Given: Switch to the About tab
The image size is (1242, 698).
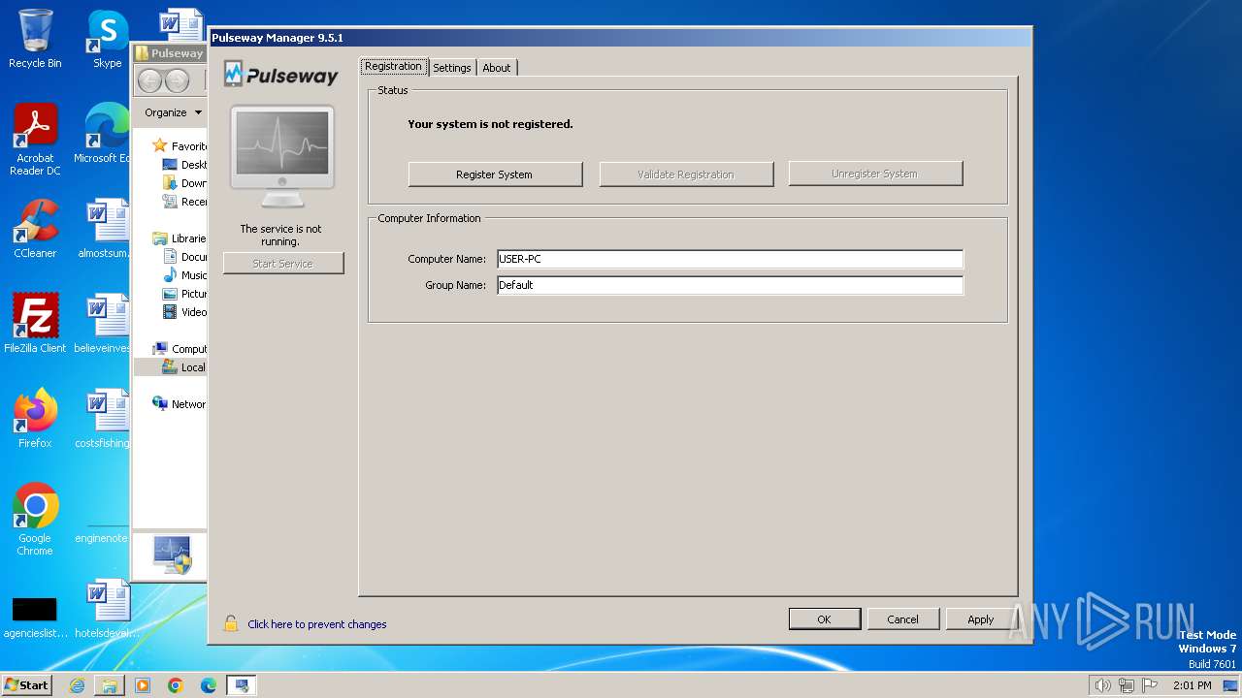Looking at the screenshot, I should (497, 68).
